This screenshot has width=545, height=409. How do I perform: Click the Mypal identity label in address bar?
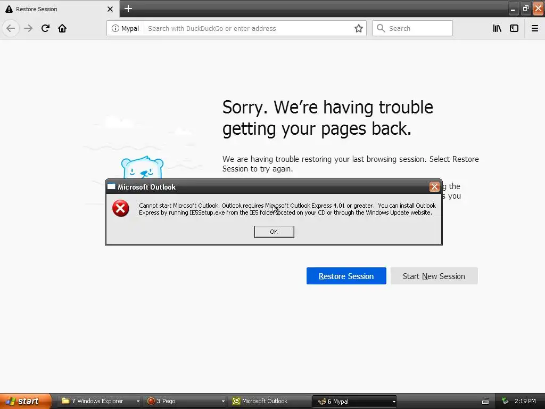130,29
